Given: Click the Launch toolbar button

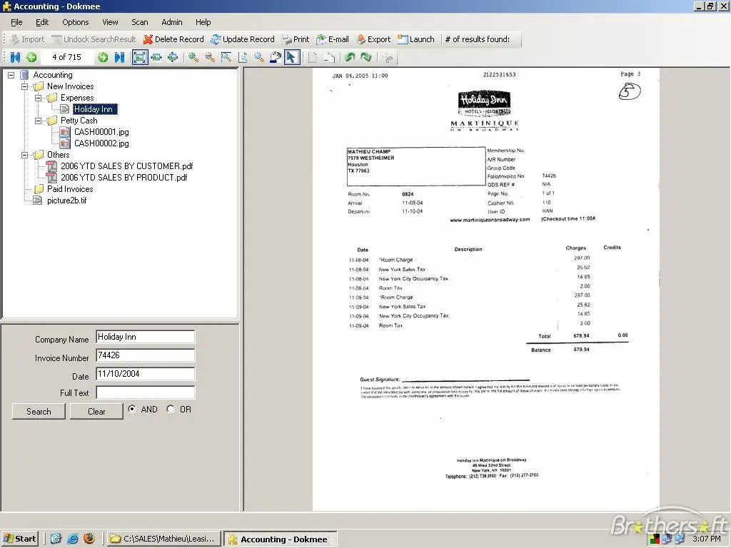Looking at the screenshot, I should (x=416, y=40).
